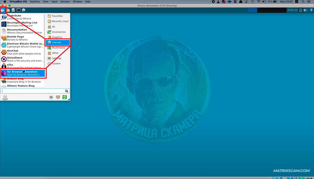Click the 76 % battery indicator
The image size is (314, 179).
click(273, 2)
